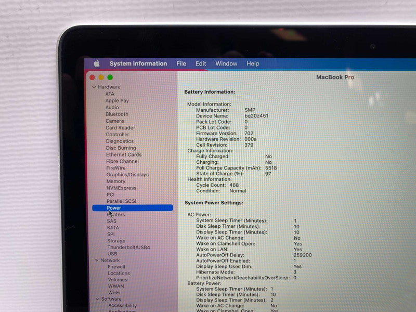Click AutoPowerOff Delay value 259200
Screen dimensions: 416x312
(x=303, y=255)
